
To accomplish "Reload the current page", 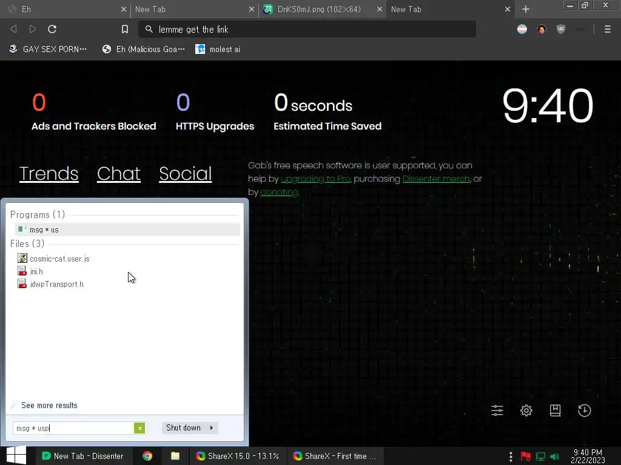I will pos(52,29).
